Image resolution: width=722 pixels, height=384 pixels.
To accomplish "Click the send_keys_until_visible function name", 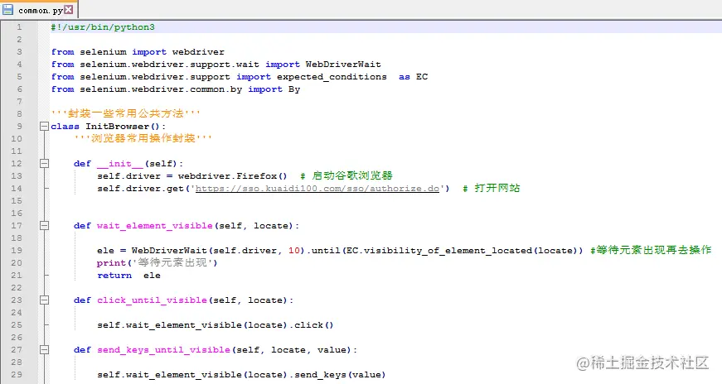I will [x=163, y=349].
